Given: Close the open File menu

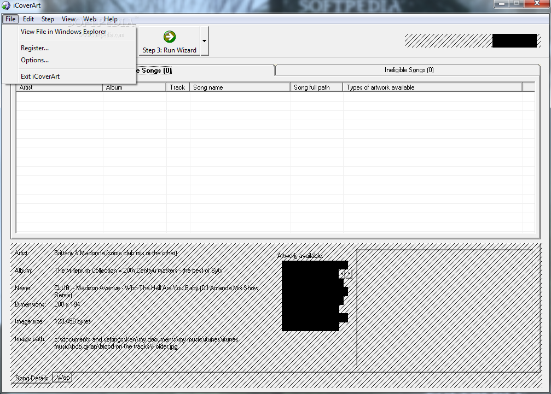Looking at the screenshot, I should 10,19.
